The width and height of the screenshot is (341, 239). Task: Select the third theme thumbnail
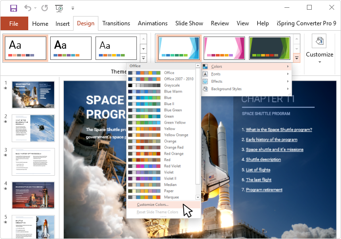click(116, 48)
